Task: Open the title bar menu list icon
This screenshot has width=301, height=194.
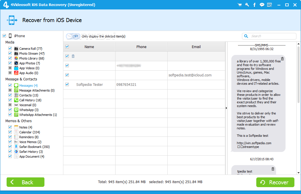Action: pos(269,5)
